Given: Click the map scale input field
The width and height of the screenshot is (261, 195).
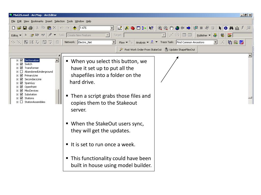Looking at the screenshot, I should (95, 28).
